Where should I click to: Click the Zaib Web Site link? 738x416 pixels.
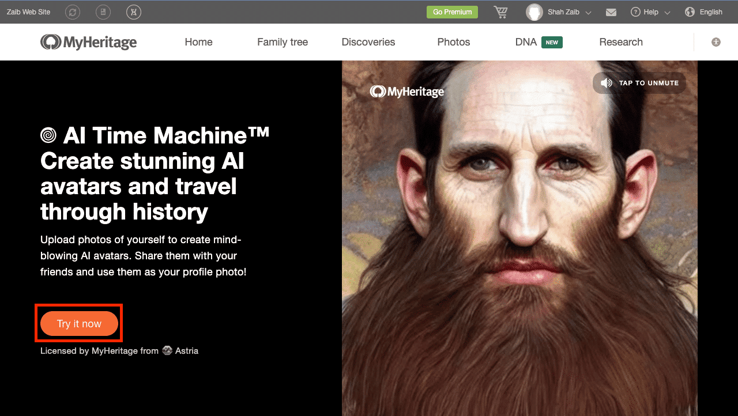point(28,12)
